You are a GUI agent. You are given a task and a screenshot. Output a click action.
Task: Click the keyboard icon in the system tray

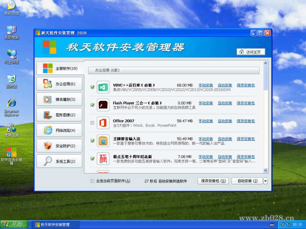coord(272,225)
